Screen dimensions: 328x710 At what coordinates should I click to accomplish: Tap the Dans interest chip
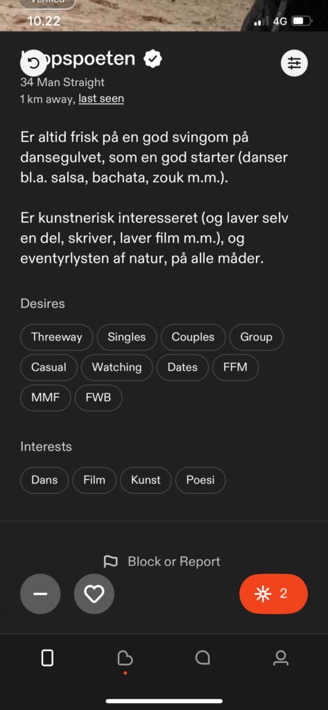(44, 480)
